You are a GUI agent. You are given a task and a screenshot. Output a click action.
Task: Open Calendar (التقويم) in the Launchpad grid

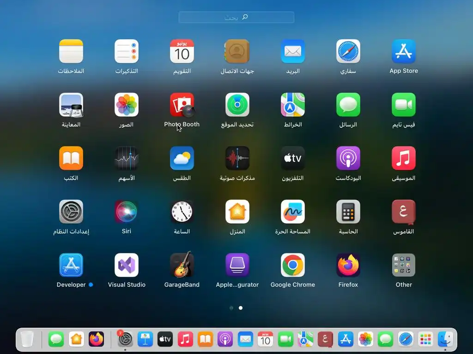click(182, 51)
